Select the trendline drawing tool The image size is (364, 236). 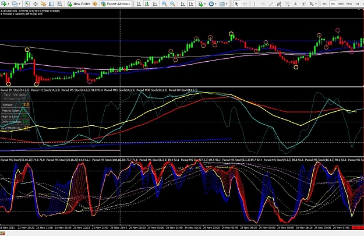coord(271,3)
